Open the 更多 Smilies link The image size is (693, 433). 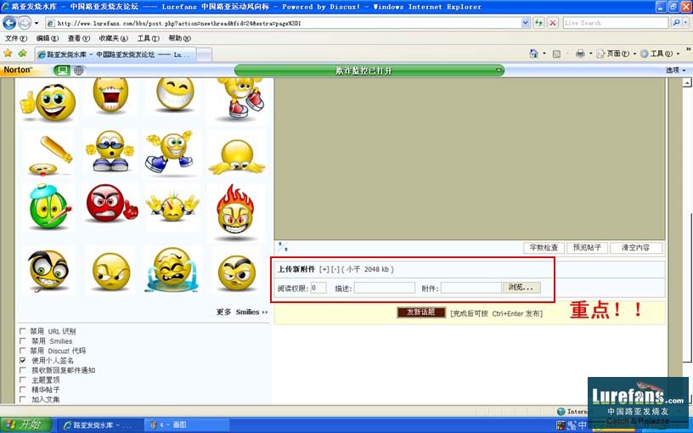point(241,312)
